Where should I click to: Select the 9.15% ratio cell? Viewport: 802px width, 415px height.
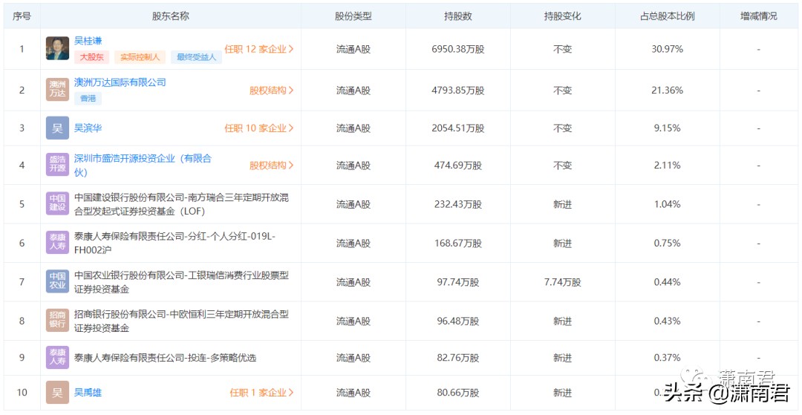(x=668, y=128)
